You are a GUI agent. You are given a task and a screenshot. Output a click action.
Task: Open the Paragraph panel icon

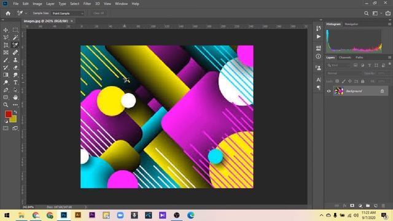coord(318,88)
